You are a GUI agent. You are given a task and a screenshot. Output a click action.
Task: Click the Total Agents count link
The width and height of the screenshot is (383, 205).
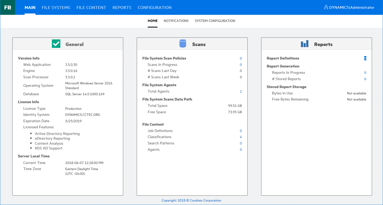click(x=241, y=92)
